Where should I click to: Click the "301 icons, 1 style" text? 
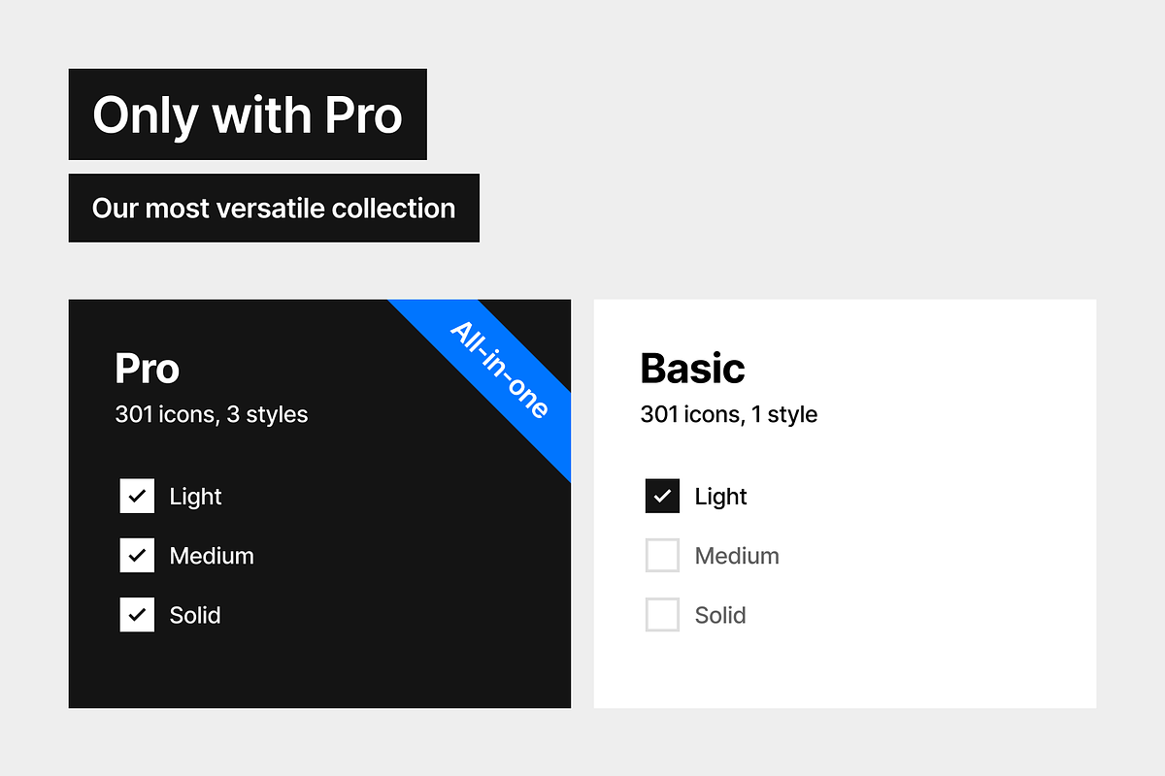(728, 415)
